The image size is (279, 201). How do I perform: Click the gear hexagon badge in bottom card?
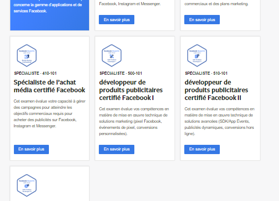pyautogui.click(x=27, y=186)
